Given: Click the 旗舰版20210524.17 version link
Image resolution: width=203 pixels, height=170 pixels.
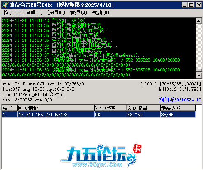Looking at the screenshot, I should click(180, 100).
